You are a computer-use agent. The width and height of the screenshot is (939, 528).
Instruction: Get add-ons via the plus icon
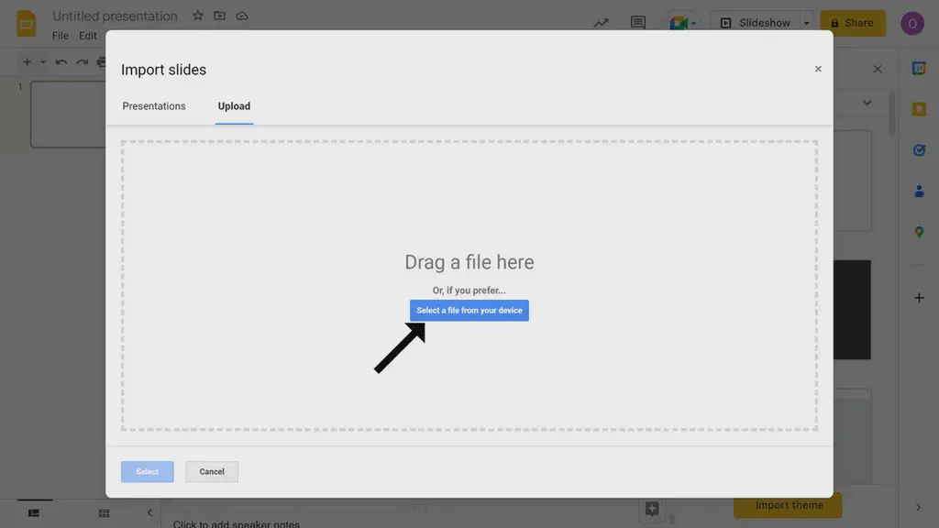pos(919,296)
